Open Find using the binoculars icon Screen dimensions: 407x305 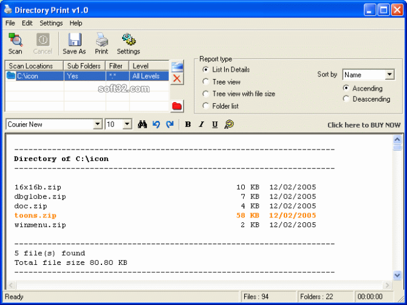coord(142,125)
